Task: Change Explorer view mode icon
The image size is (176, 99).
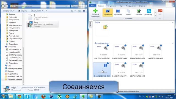Action: (72, 11)
